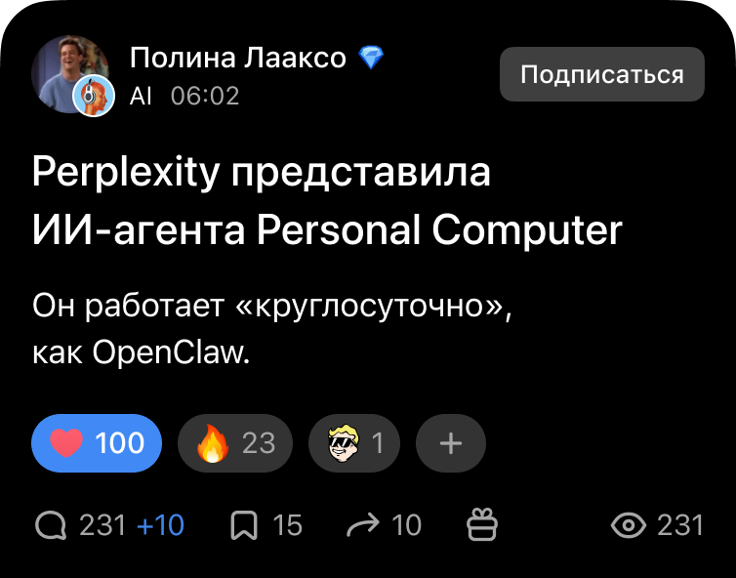Click the gift box icon
Viewport: 736px width, 578px height.
coord(482,525)
